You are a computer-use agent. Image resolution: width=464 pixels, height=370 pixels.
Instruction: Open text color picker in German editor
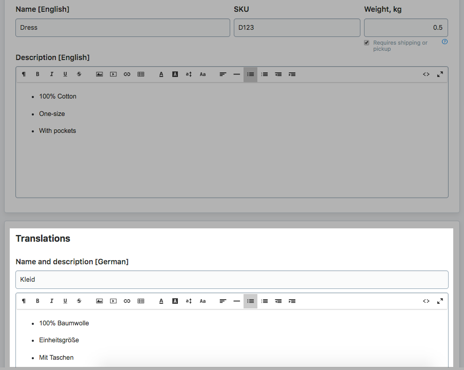[161, 301]
